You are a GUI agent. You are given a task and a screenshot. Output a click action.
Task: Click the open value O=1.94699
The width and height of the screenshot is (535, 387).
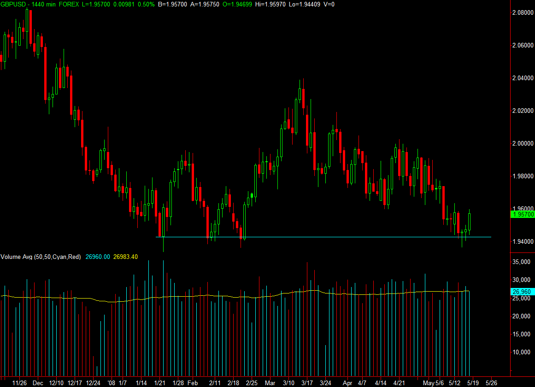(x=237, y=5)
